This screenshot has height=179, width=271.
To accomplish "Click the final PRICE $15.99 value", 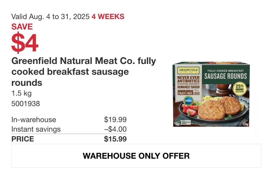I will (x=115, y=139).
